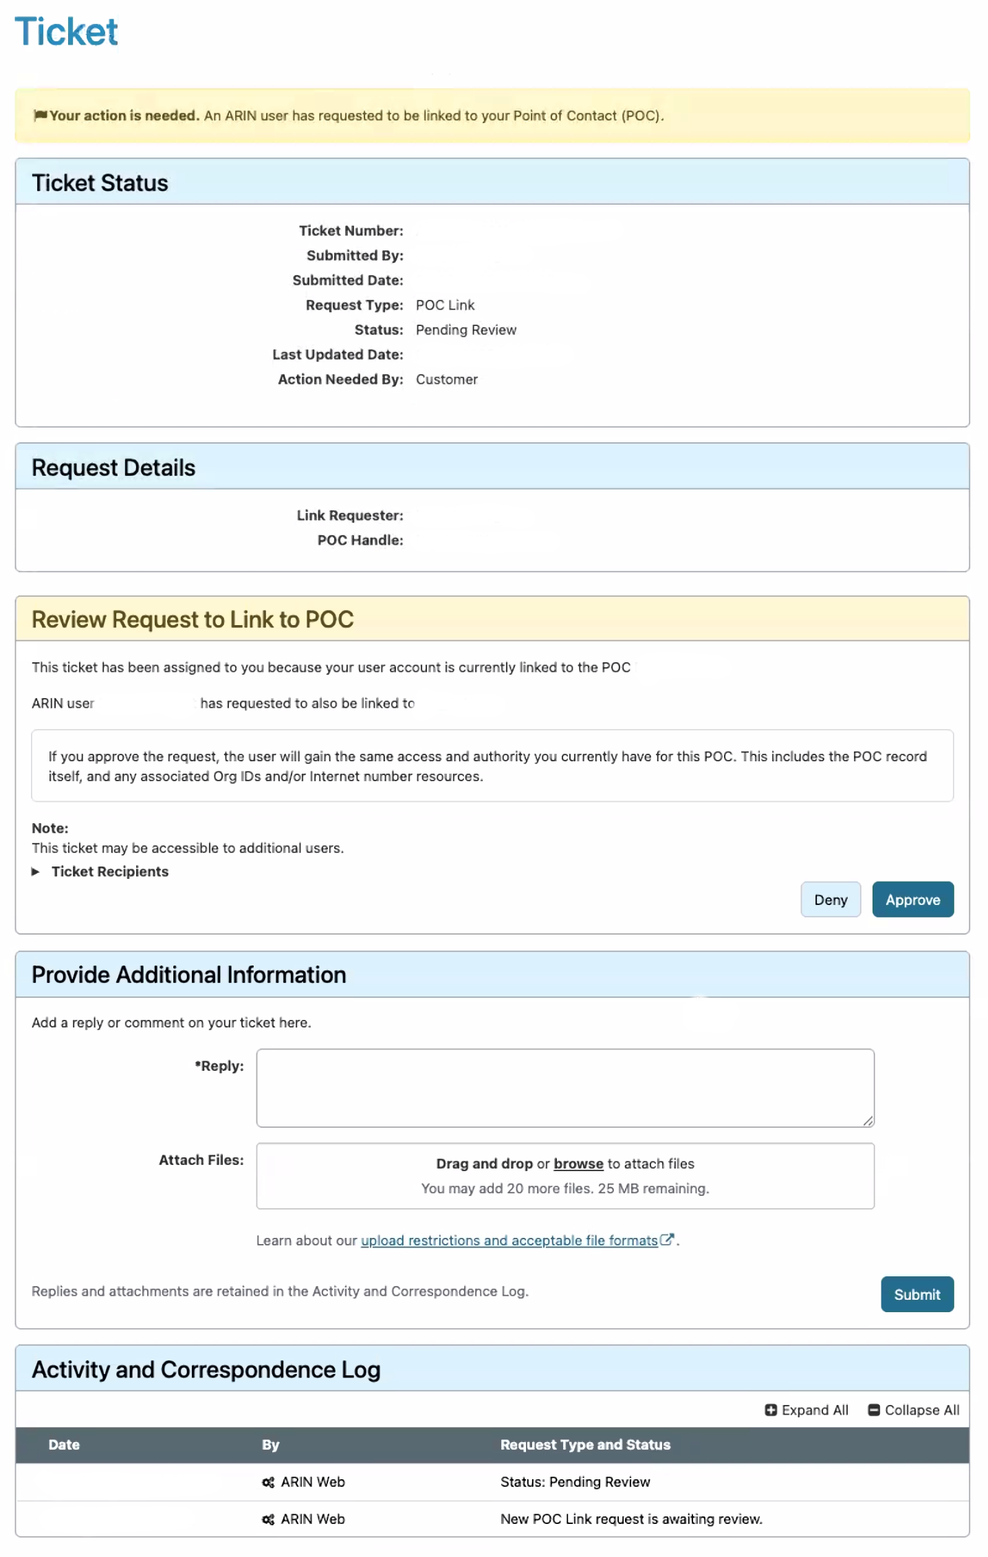Click the Request Type and Status column header
Viewport: 988px width, 1557px height.
tap(585, 1445)
